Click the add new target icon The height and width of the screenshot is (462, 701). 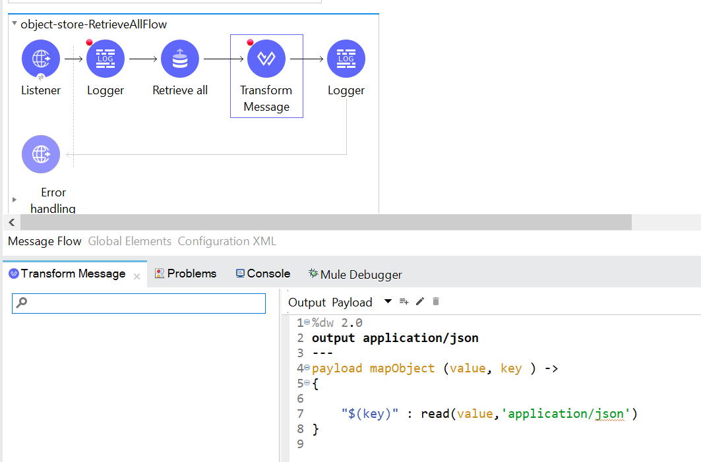404,302
